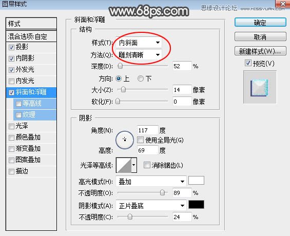The height and width of the screenshot is (236, 290).
Task: Select the 外发光 style entry
Action: [x=25, y=69]
